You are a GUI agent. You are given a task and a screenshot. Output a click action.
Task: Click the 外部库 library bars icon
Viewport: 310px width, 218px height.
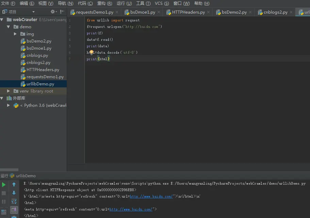9,98
